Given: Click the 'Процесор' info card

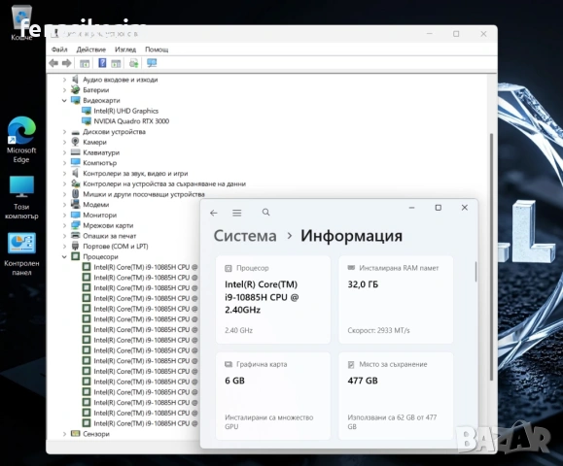Looking at the screenshot, I should point(273,299).
